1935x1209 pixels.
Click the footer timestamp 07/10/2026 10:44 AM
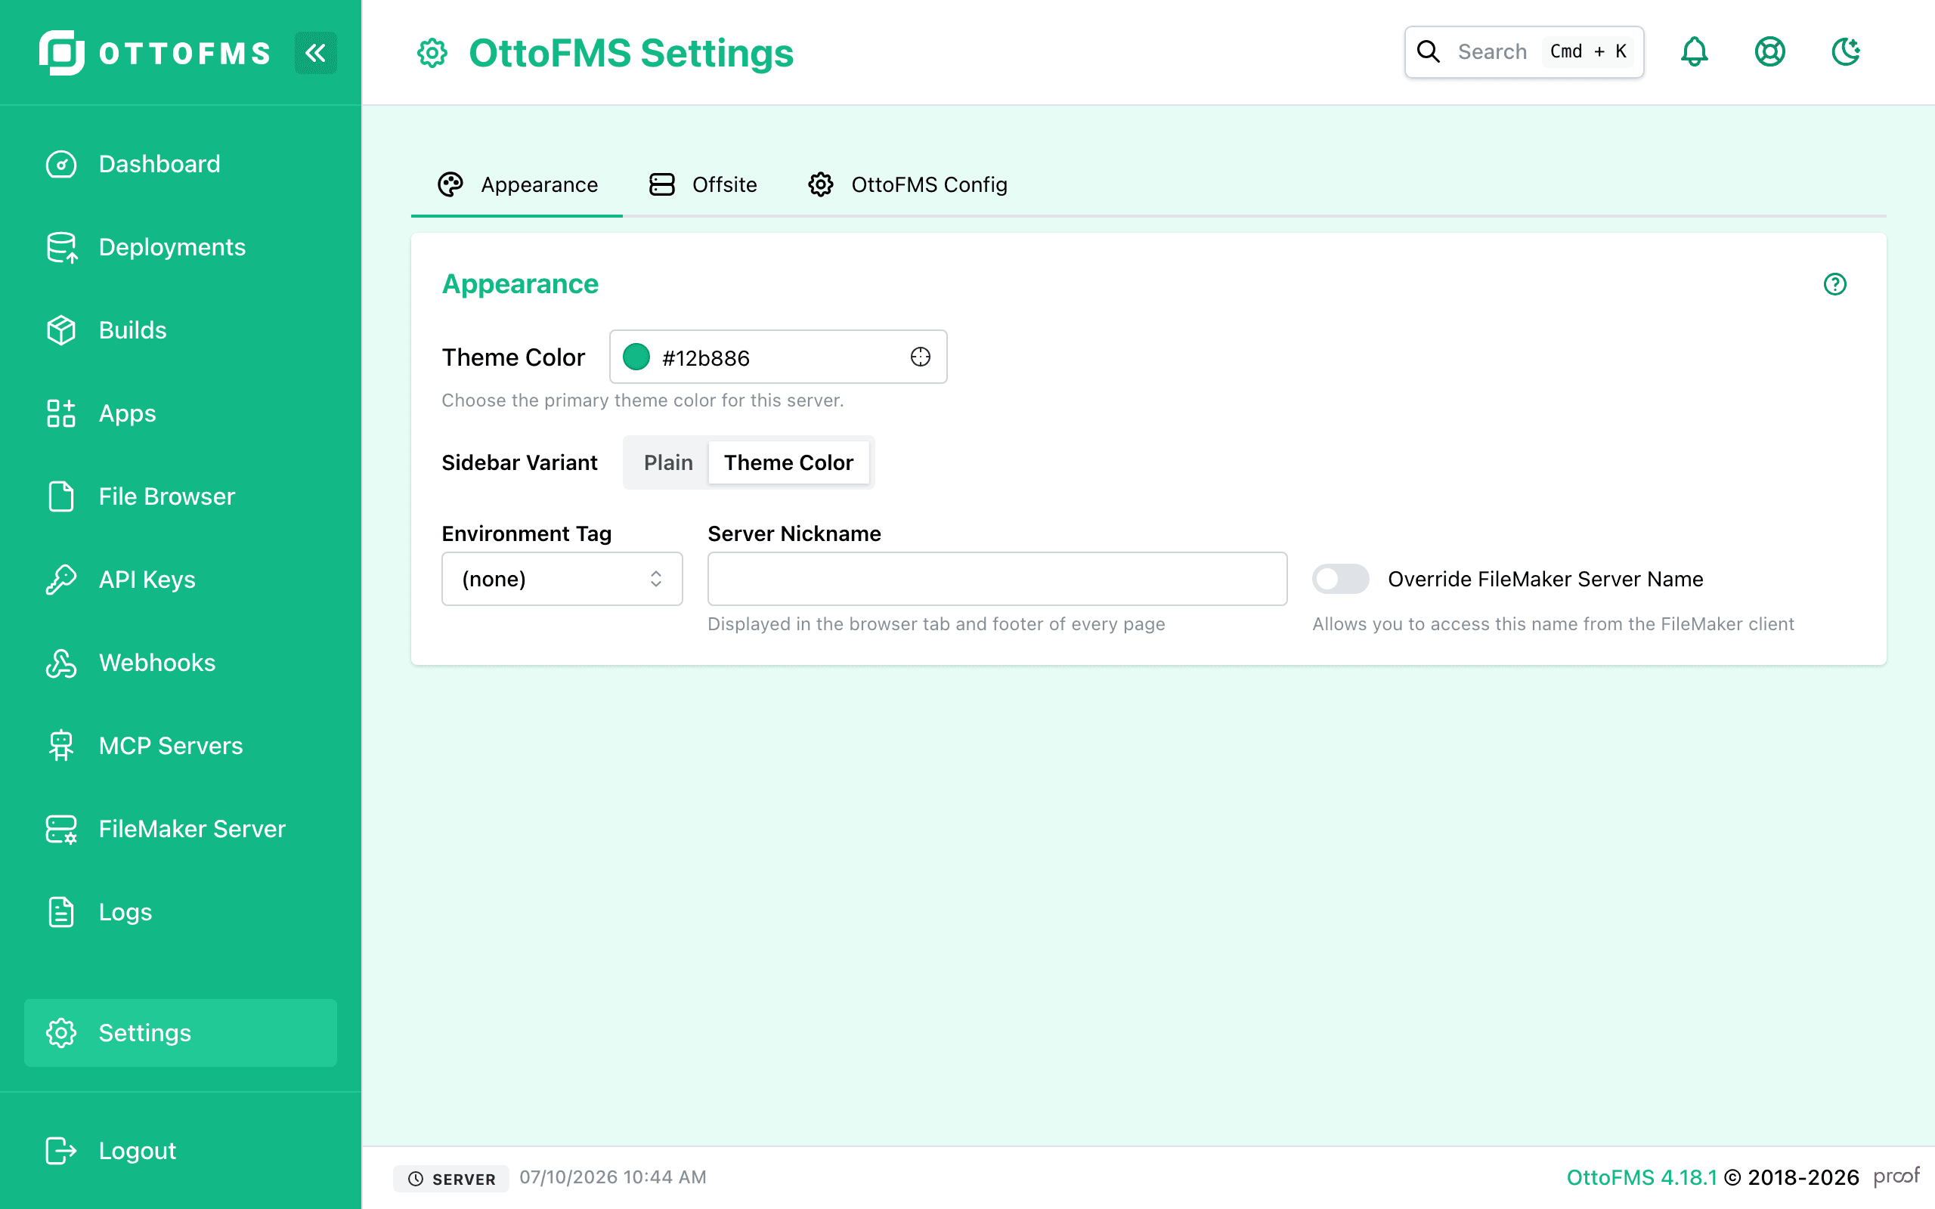(613, 1178)
